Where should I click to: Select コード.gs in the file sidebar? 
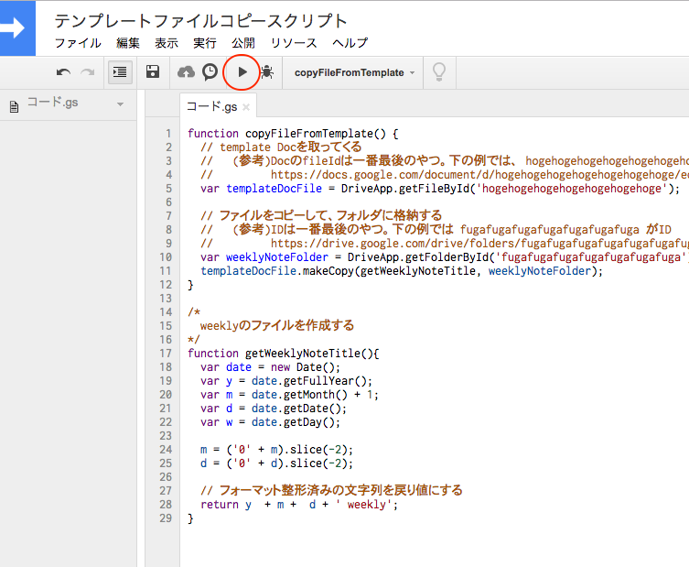click(53, 103)
